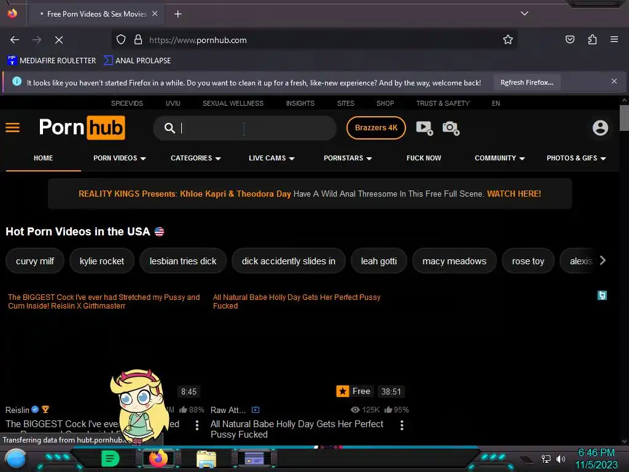Click the site logo to go home
The width and height of the screenshot is (629, 472).
(82, 128)
